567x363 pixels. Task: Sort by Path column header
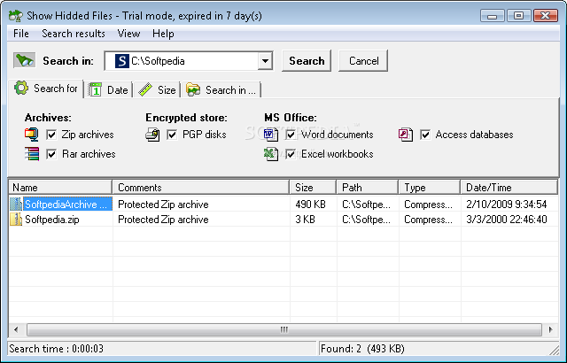pos(368,188)
